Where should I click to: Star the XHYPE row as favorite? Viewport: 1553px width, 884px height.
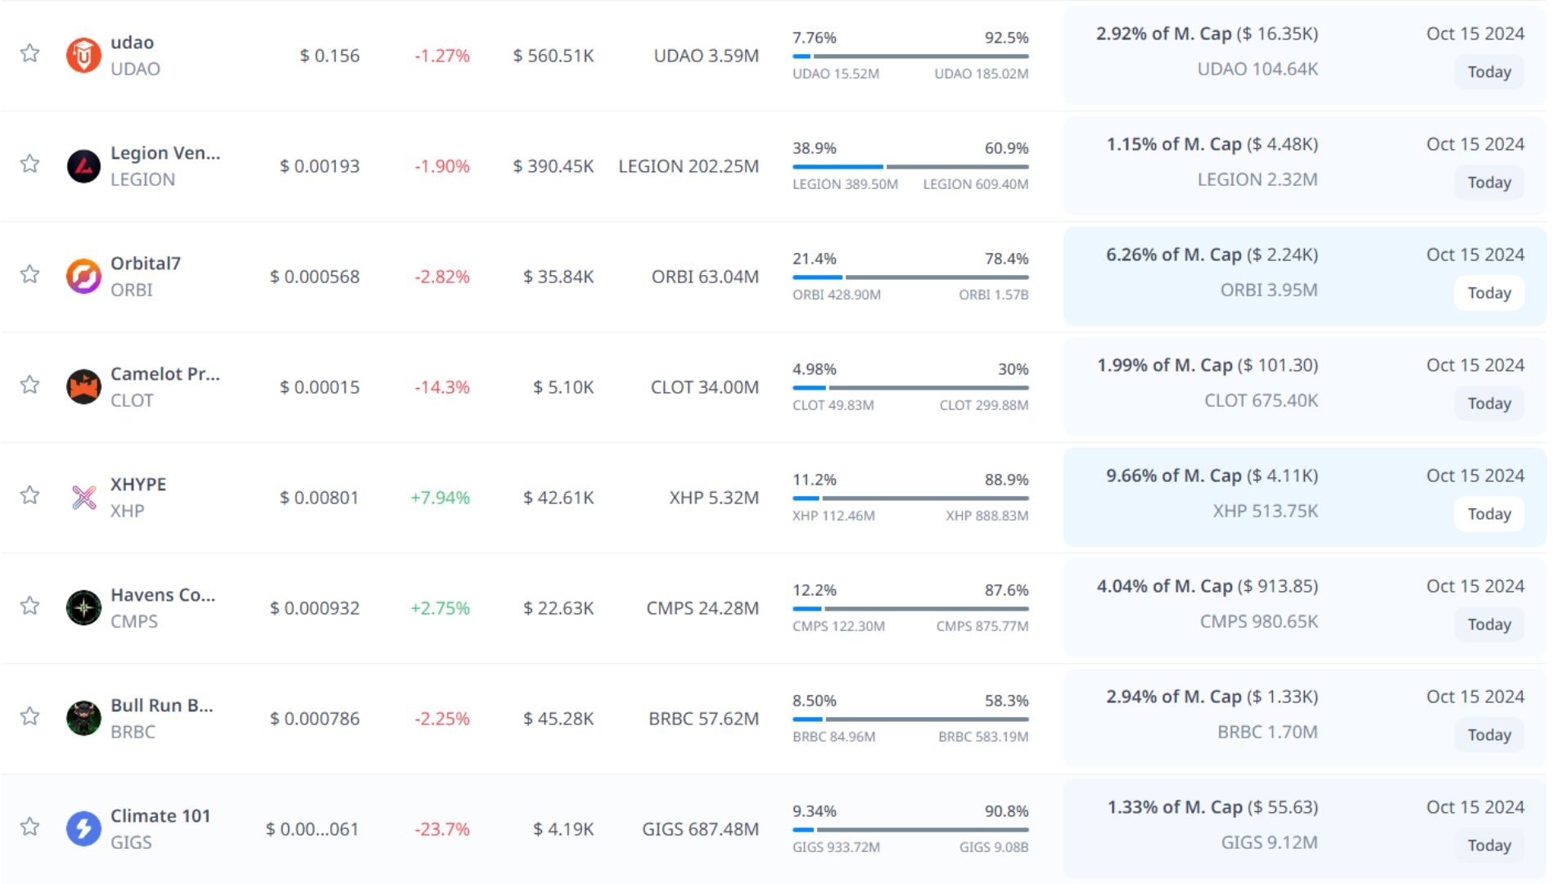(x=30, y=495)
